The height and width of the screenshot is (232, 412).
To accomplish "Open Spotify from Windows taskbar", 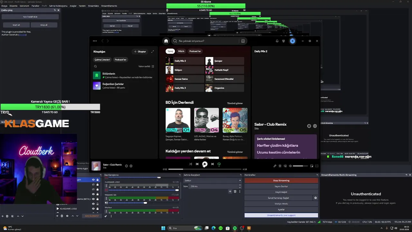I will (x=235, y=228).
